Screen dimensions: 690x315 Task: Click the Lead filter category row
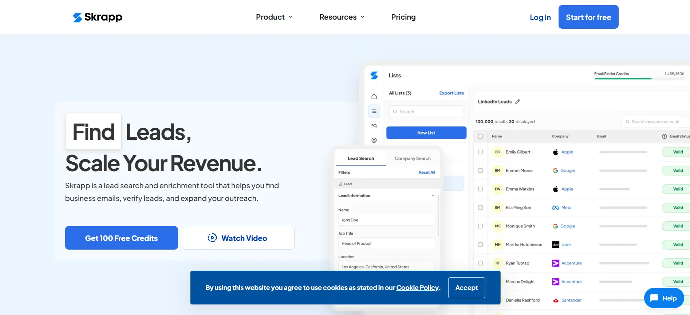pos(387,184)
